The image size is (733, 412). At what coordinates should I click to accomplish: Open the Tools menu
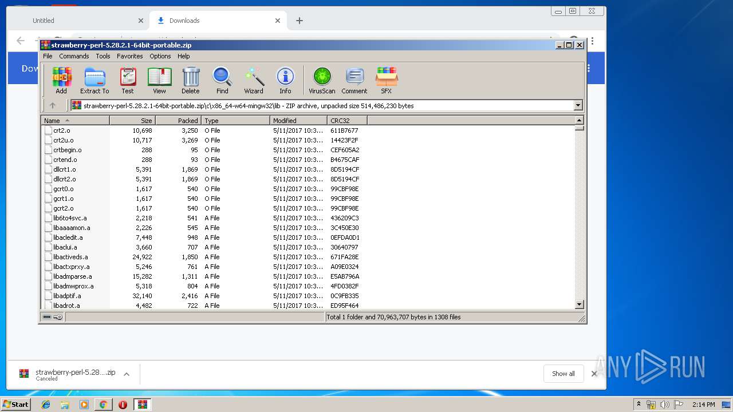(x=103, y=56)
